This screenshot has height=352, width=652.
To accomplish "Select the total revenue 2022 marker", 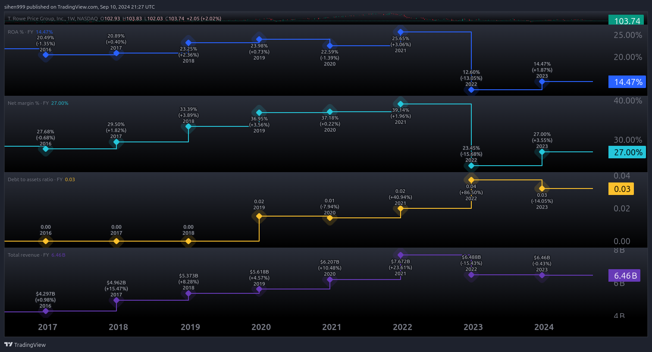I will pos(471,275).
